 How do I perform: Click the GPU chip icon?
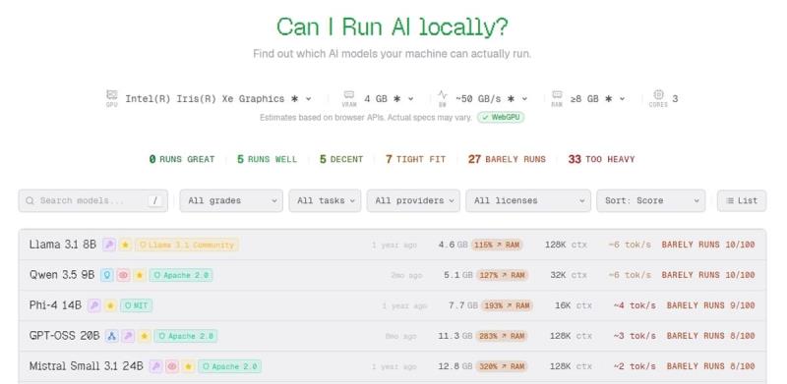[112, 94]
